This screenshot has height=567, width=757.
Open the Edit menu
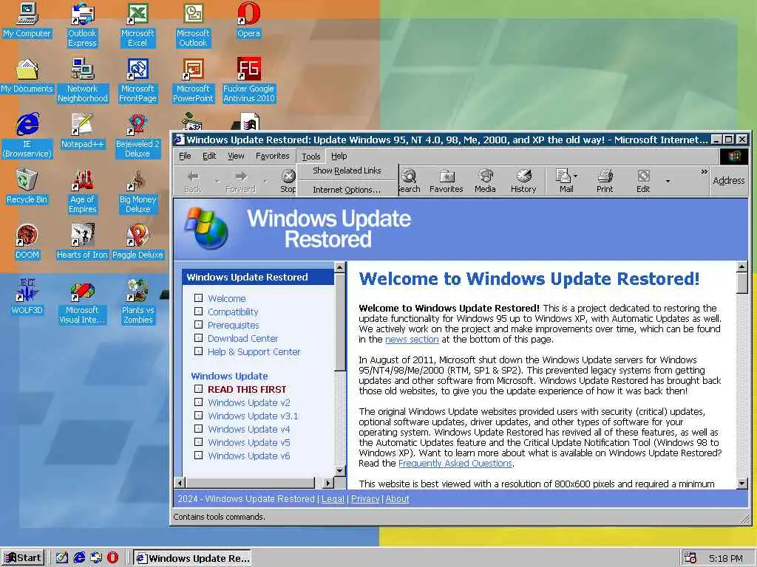coord(209,157)
